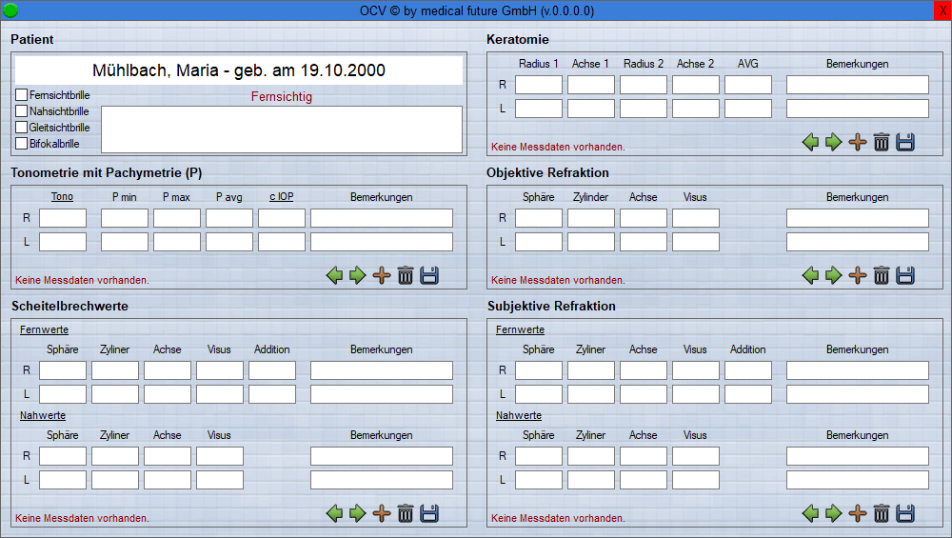
Task: Save the Objektive Refraktion data
Action: (905, 276)
